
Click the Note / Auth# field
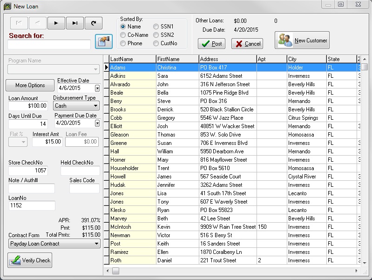coord(32,188)
